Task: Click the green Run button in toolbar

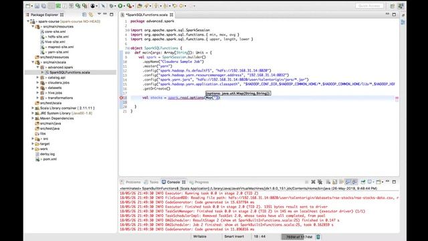Action: (x=120, y=6)
